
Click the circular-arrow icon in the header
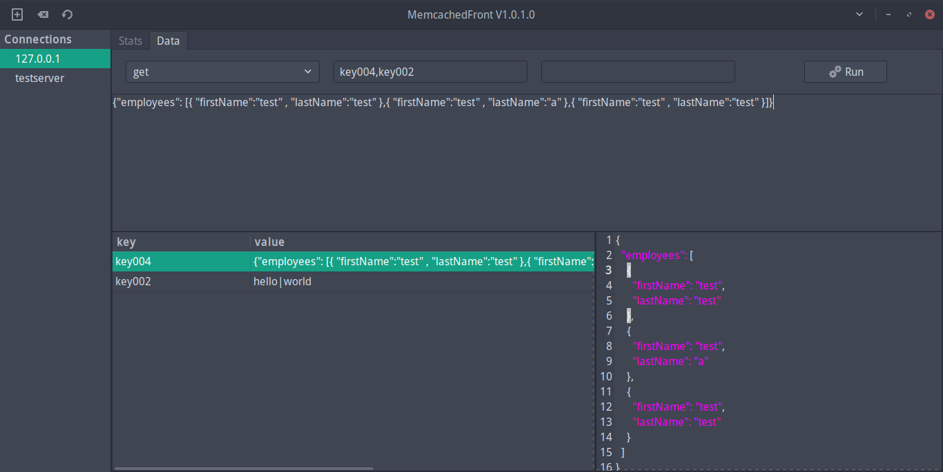point(67,14)
